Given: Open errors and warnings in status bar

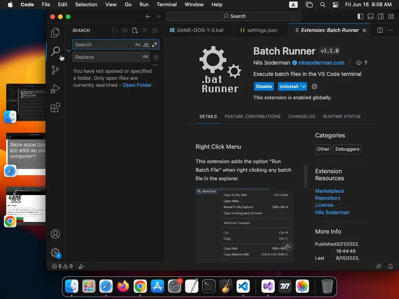Looking at the screenshot, I should coord(62,266).
